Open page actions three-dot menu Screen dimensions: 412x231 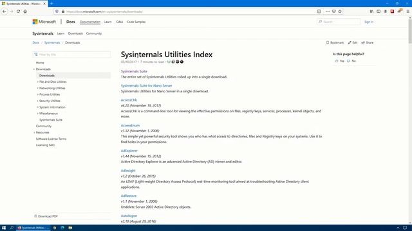(x=328, y=12)
